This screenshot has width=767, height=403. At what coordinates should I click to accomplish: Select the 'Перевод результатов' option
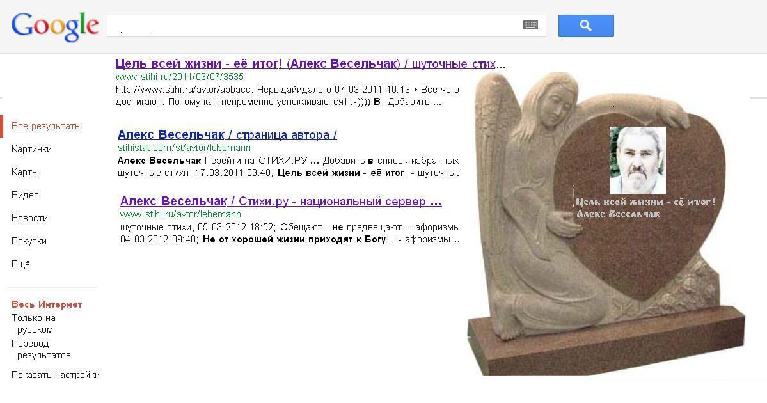(41, 349)
